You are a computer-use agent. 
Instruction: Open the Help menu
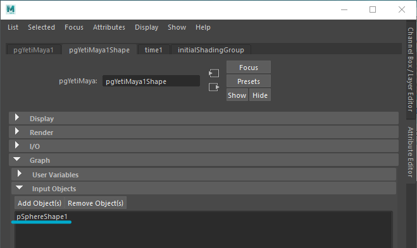point(203,27)
